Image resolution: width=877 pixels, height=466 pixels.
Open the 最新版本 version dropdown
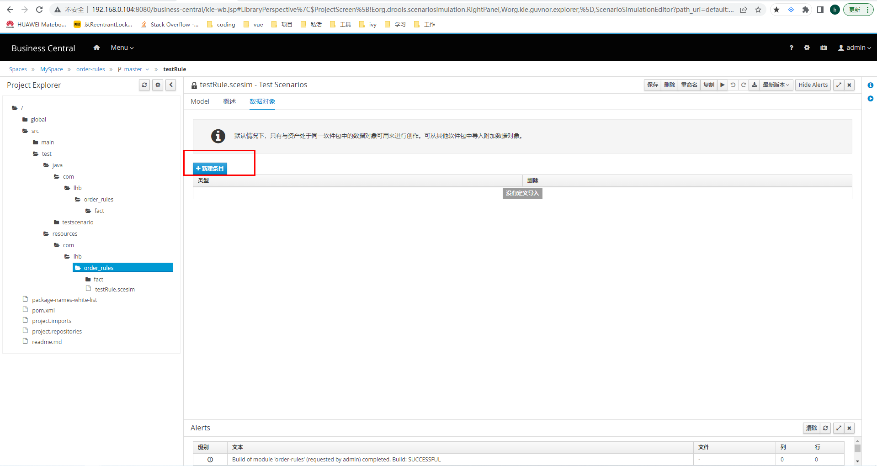[776, 85]
